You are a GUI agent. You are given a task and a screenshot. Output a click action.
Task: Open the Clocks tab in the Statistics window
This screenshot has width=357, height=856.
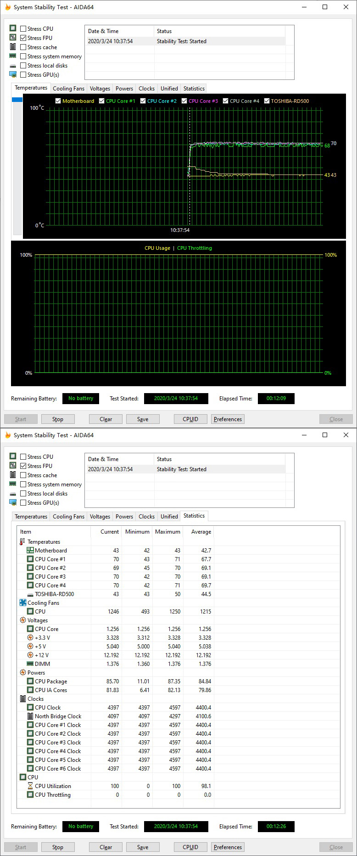click(x=146, y=517)
